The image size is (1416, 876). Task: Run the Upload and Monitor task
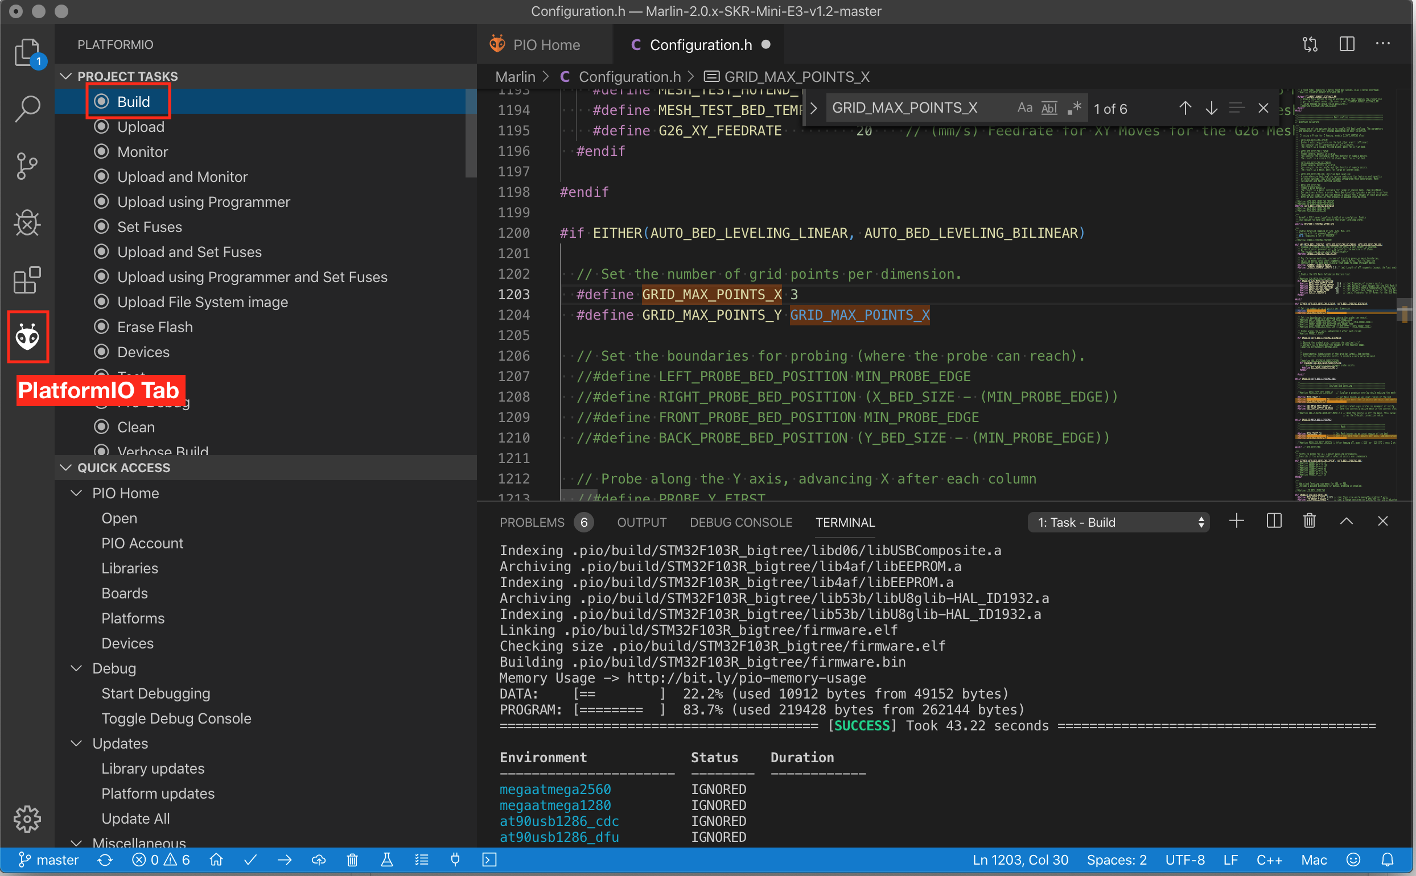(182, 177)
